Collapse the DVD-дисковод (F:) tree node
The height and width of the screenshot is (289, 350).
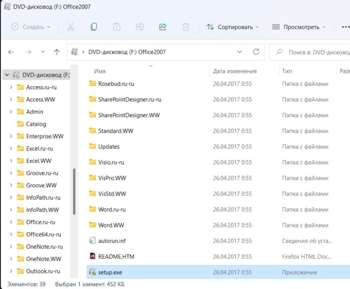[7, 75]
